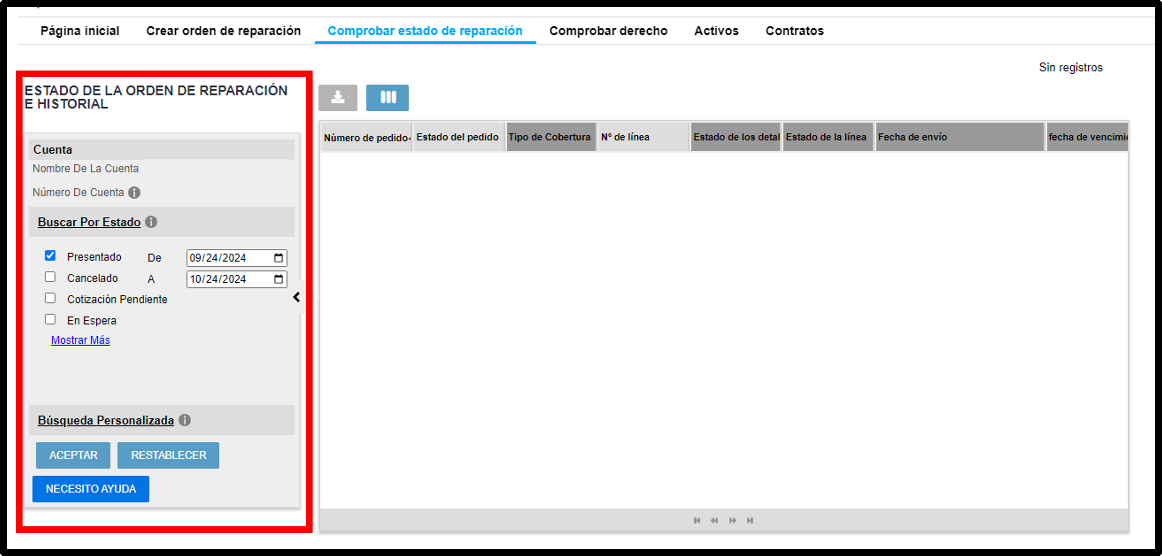Image resolution: width=1162 pixels, height=556 pixels.
Task: Open the Activos tab
Action: [716, 31]
